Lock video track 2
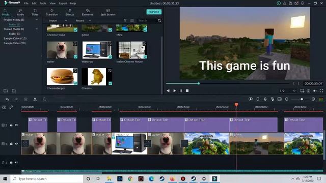326x183 pixels. (x=11, y=125)
